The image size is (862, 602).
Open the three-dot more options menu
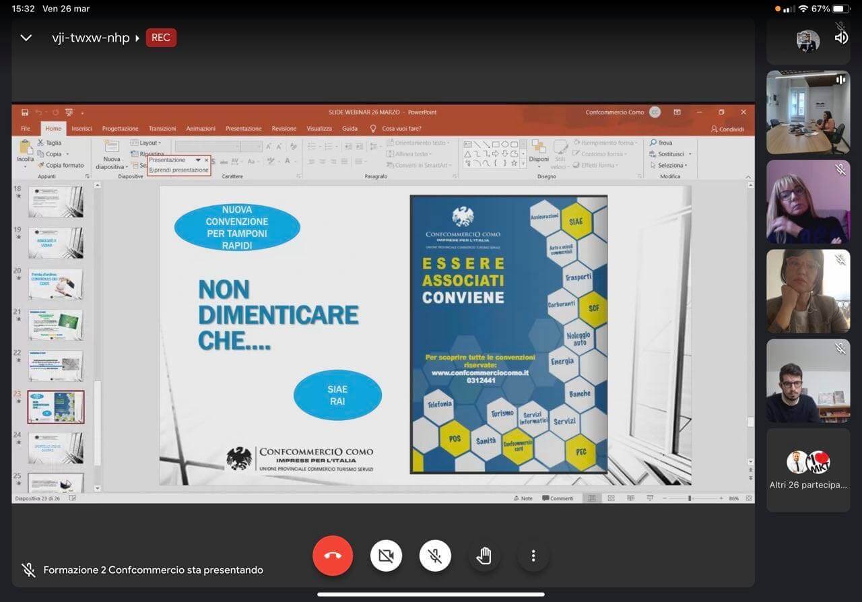point(533,556)
